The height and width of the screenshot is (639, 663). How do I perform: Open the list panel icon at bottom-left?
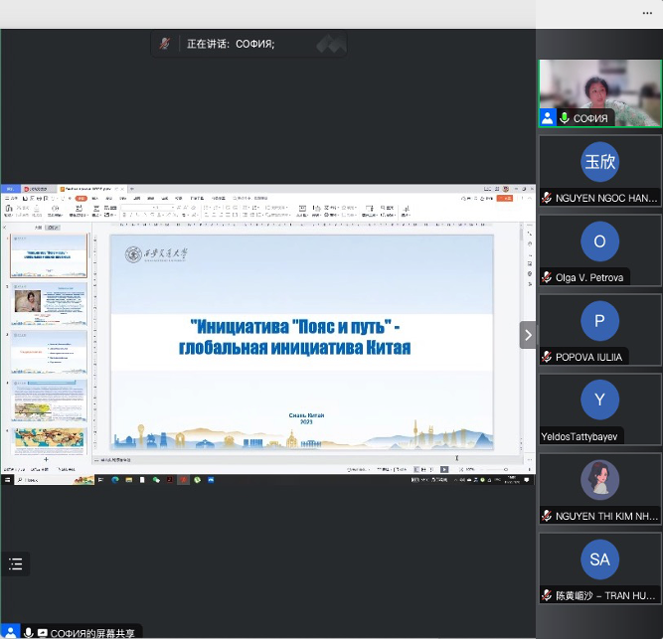point(15,563)
